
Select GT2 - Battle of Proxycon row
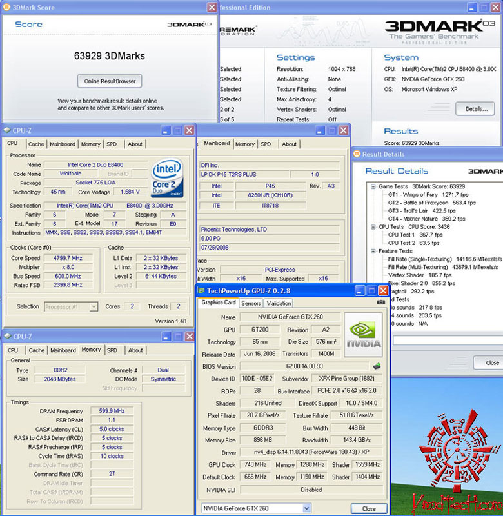(432, 203)
